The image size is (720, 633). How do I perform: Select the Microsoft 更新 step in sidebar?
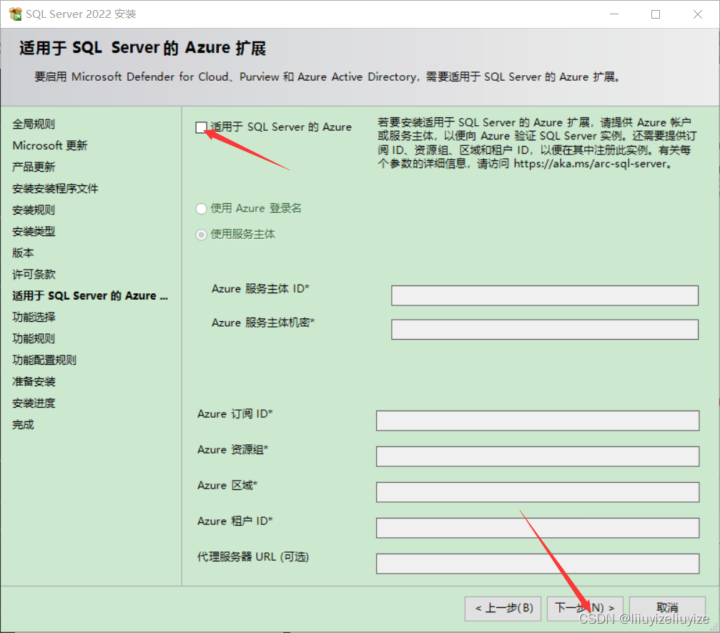click(49, 146)
